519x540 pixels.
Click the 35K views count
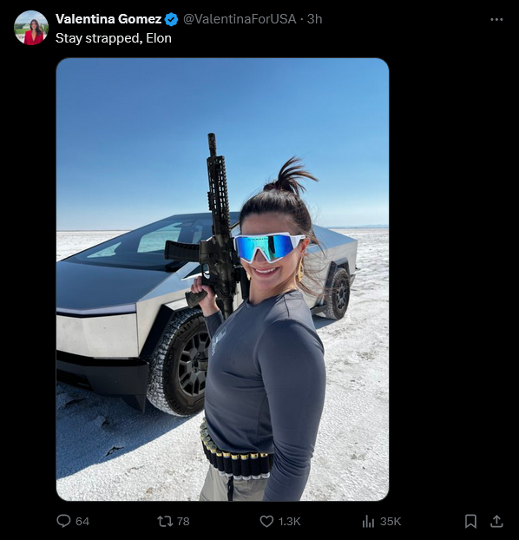click(x=391, y=522)
